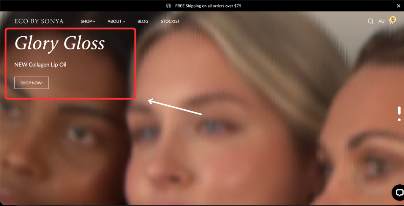
Task: Open the live chat bubble icon
Action: [398, 192]
